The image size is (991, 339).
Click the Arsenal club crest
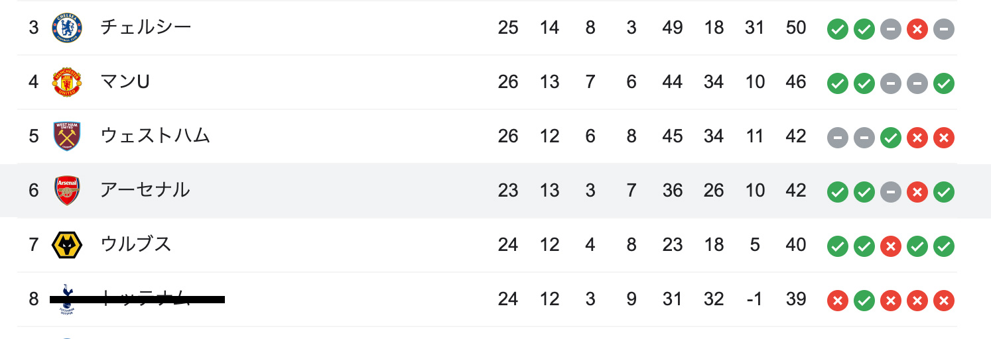tap(67, 191)
